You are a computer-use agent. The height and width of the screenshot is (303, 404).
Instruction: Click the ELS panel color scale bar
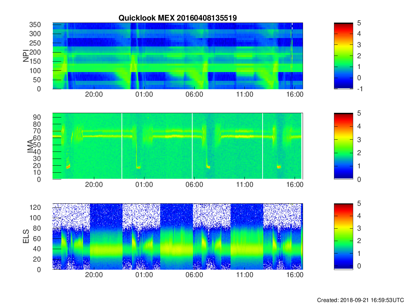tap(343, 236)
